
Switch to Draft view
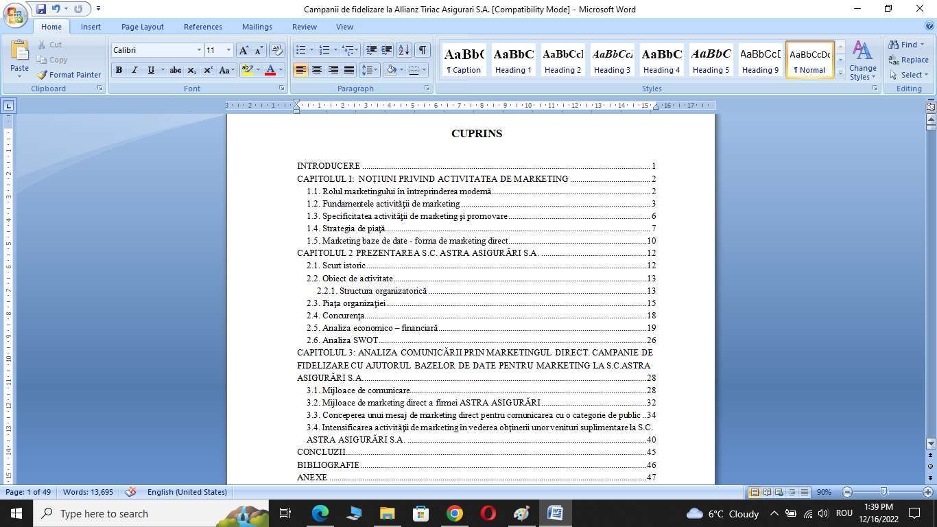804,492
